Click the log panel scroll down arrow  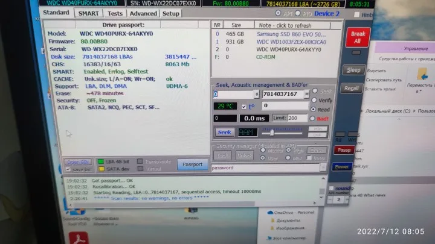(321, 197)
